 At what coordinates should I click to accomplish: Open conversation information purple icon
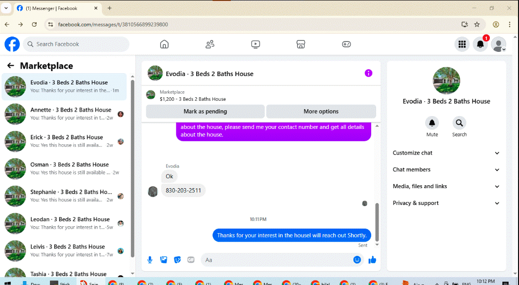[x=368, y=73]
